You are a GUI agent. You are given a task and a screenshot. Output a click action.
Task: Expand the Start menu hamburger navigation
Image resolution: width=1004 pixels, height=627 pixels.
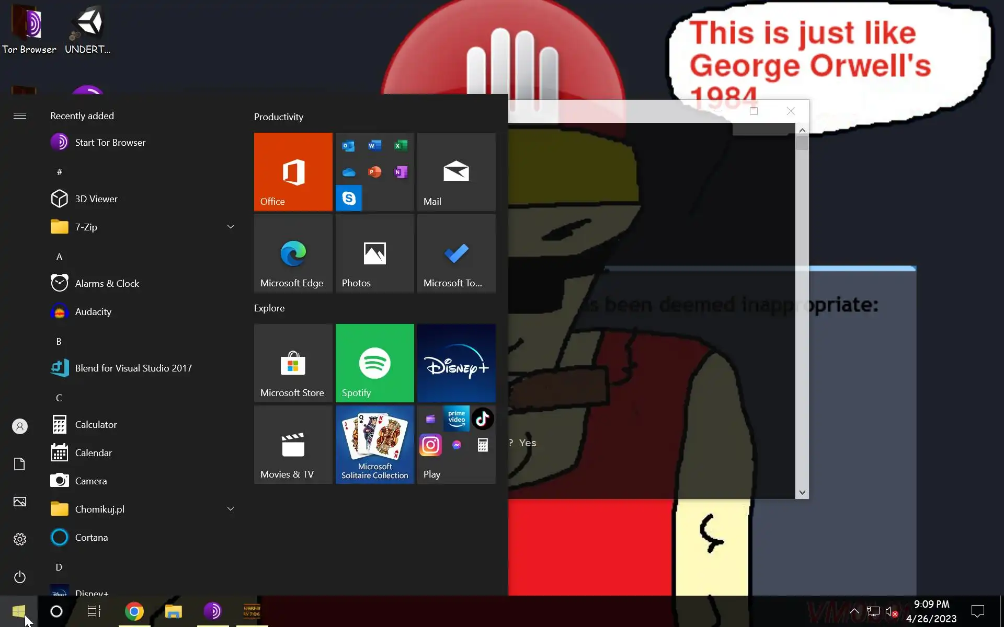(x=20, y=115)
